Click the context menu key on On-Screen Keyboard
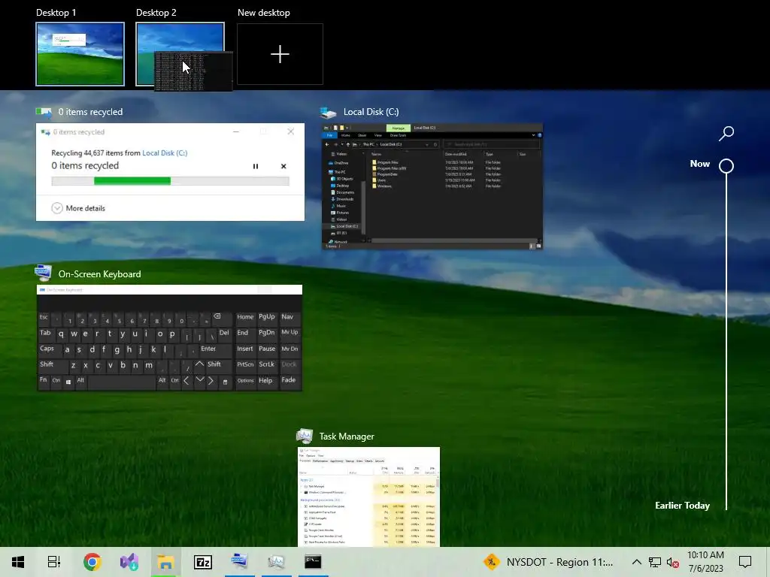This screenshot has width=770, height=577. tap(225, 381)
